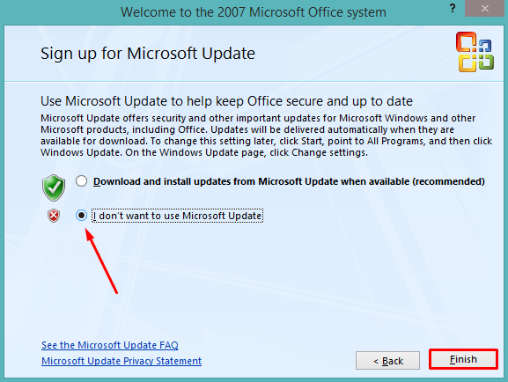This screenshot has width=508, height=382.
Task: Select the Download and install updates radio circle
Action: click(x=81, y=180)
